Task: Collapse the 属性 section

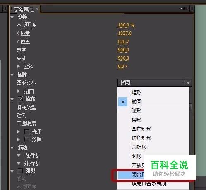Action: [12, 75]
